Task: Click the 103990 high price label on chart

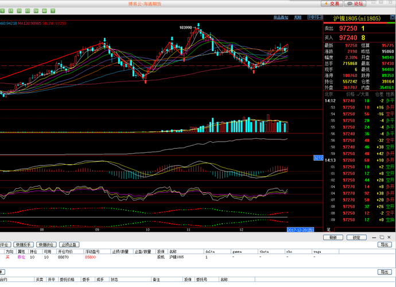Action: [x=185, y=28]
